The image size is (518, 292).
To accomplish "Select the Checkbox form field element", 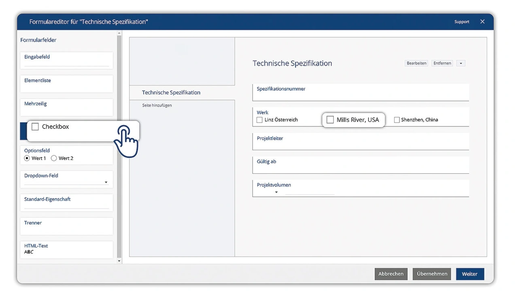I will (55, 127).
